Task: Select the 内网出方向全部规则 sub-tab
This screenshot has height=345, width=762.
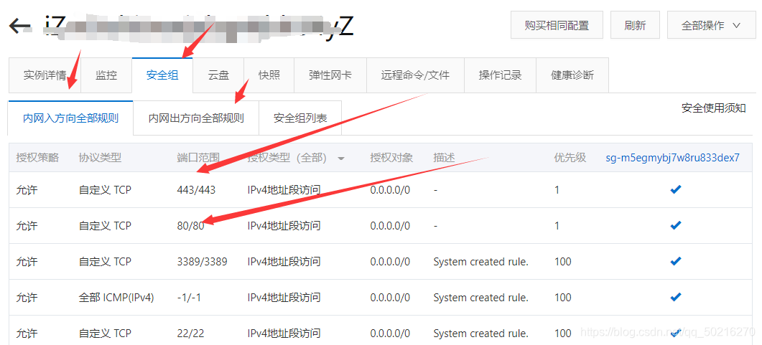Action: click(196, 118)
